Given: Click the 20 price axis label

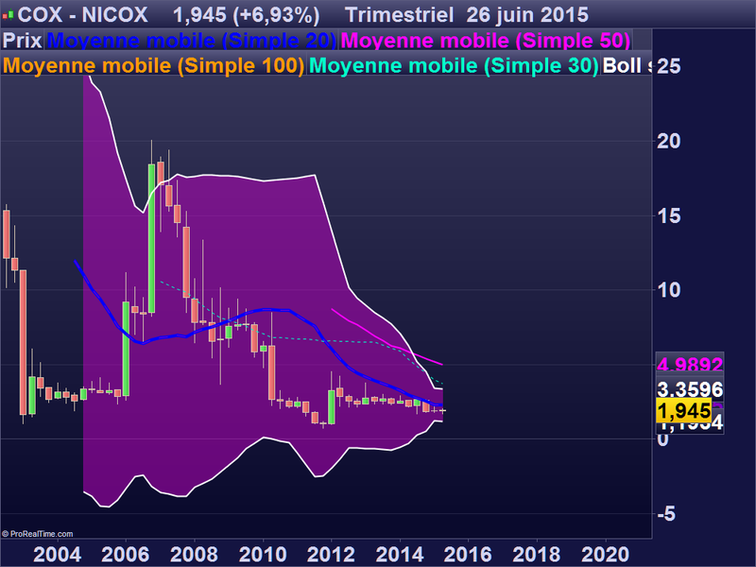Looking at the screenshot, I should [669, 141].
